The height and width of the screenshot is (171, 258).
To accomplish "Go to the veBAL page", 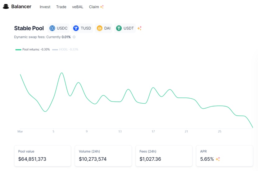I will coord(78,7).
